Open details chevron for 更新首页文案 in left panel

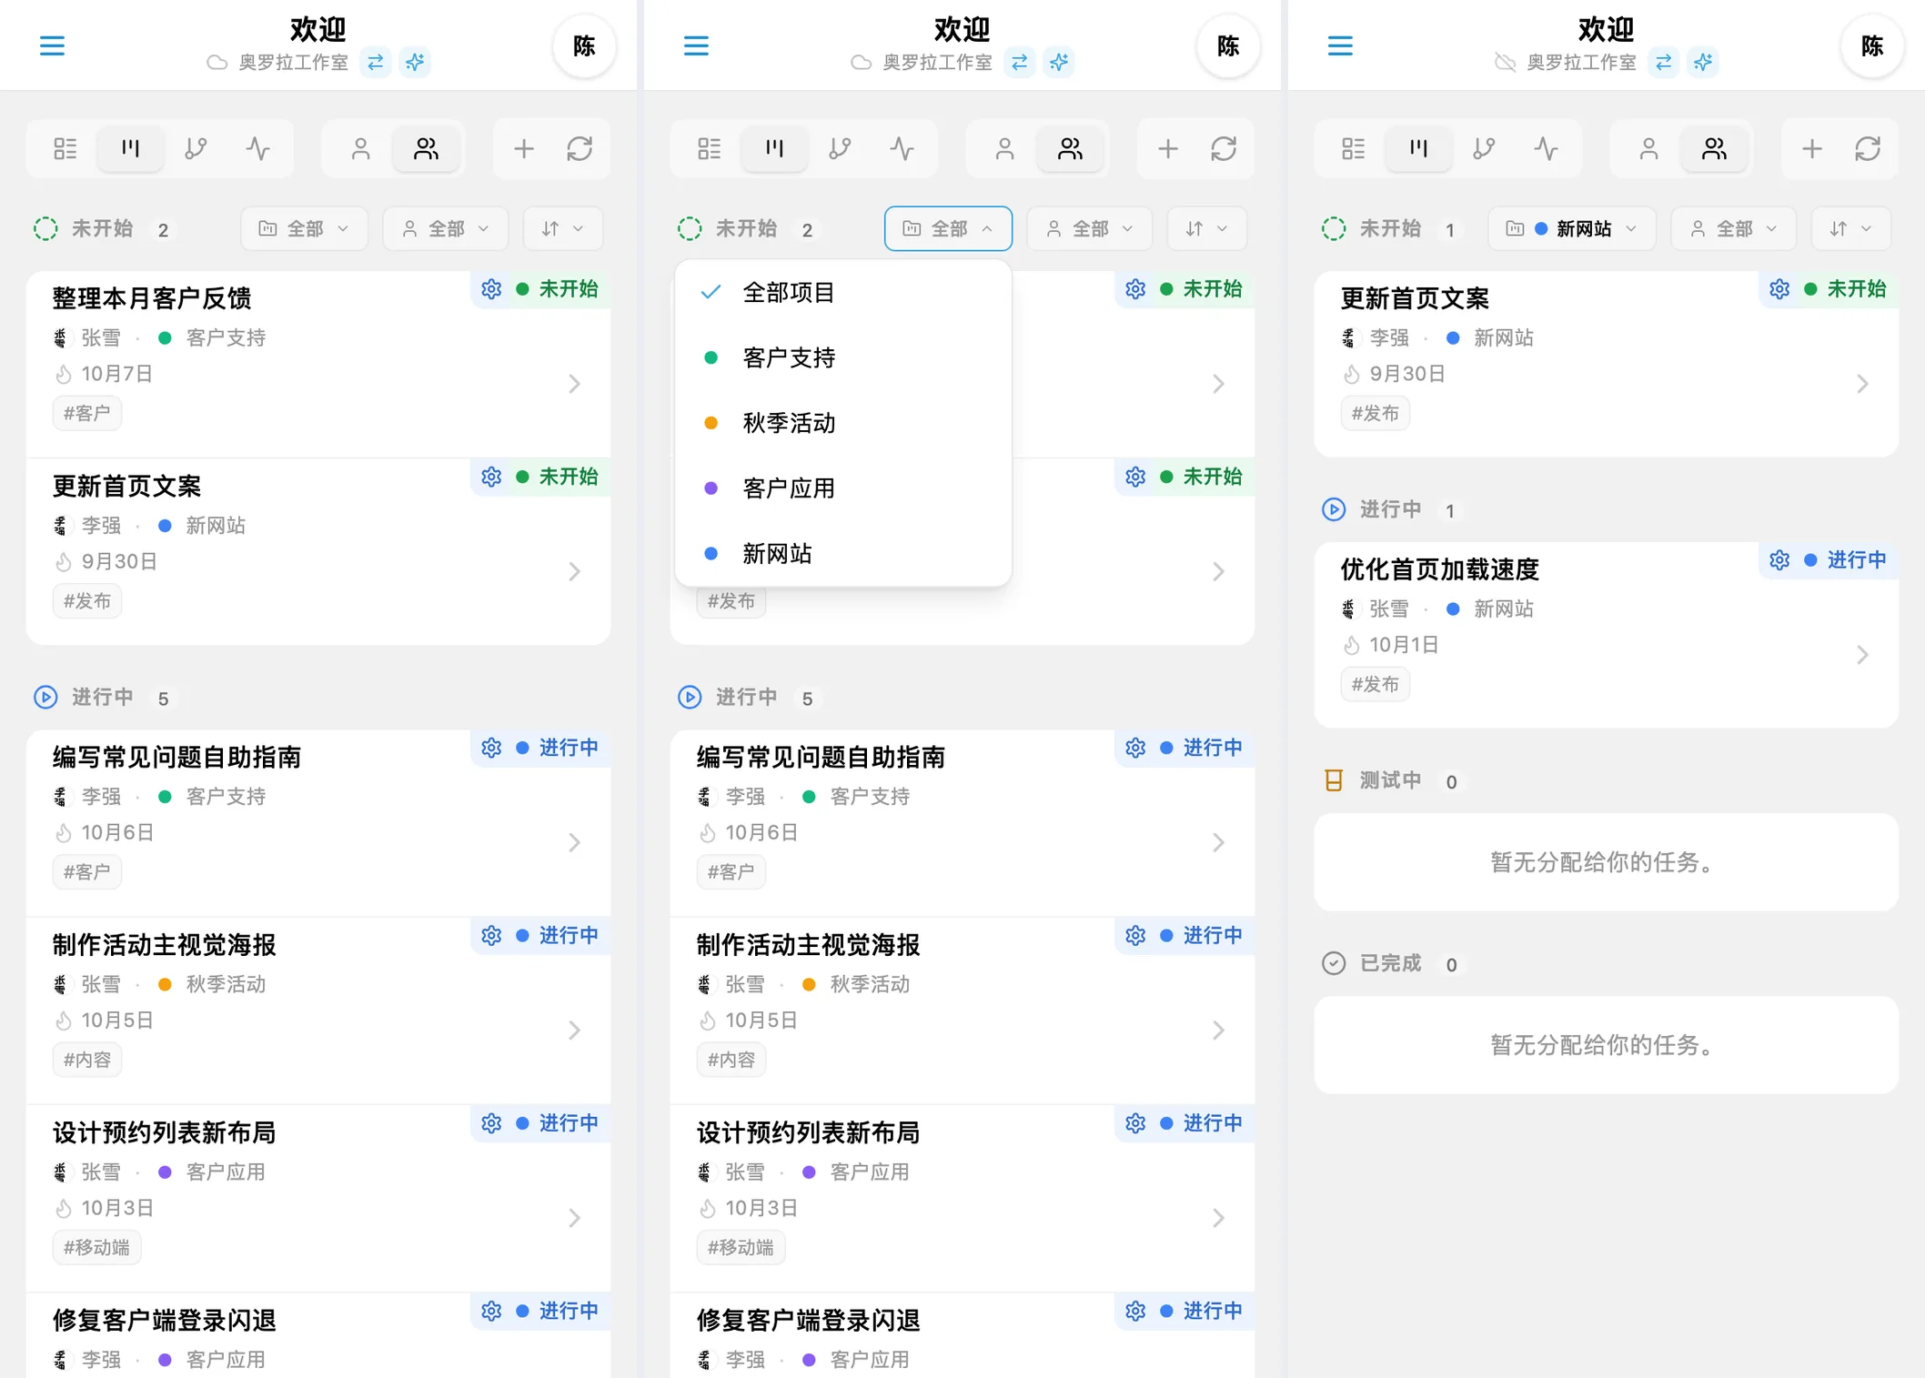[574, 571]
